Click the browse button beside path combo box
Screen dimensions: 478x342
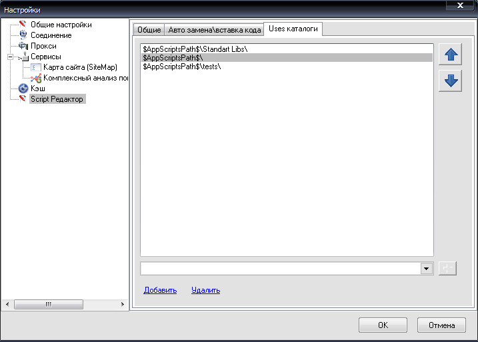click(447, 268)
